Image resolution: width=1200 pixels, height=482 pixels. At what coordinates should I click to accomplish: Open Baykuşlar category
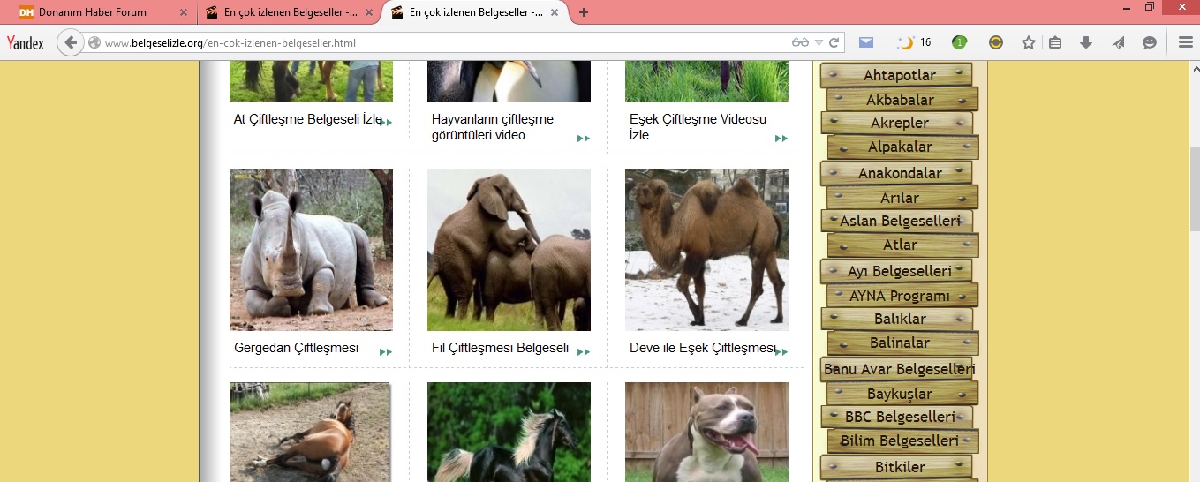(x=902, y=393)
